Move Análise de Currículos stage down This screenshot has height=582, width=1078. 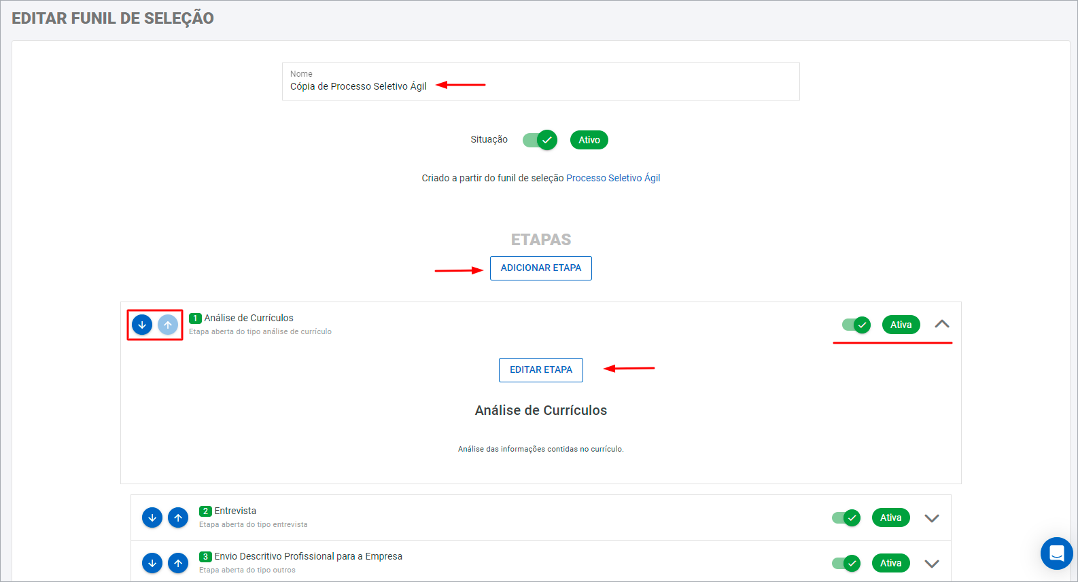142,325
